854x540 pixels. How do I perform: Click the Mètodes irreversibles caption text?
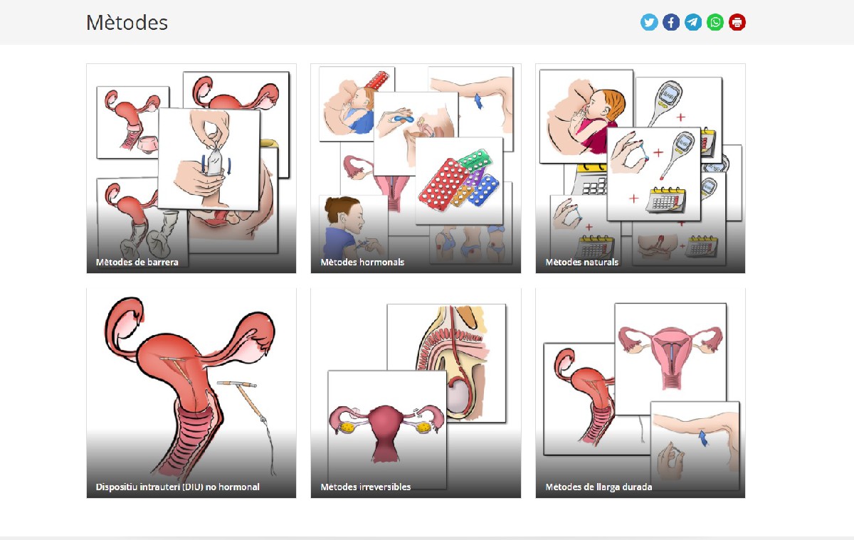tap(366, 487)
